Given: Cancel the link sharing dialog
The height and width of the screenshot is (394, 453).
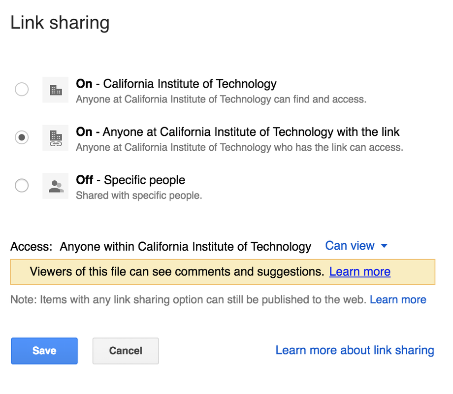Looking at the screenshot, I should point(126,351).
